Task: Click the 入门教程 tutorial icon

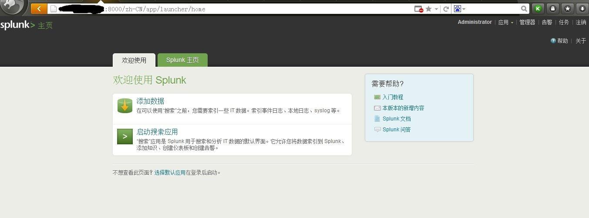Action: pos(377,97)
